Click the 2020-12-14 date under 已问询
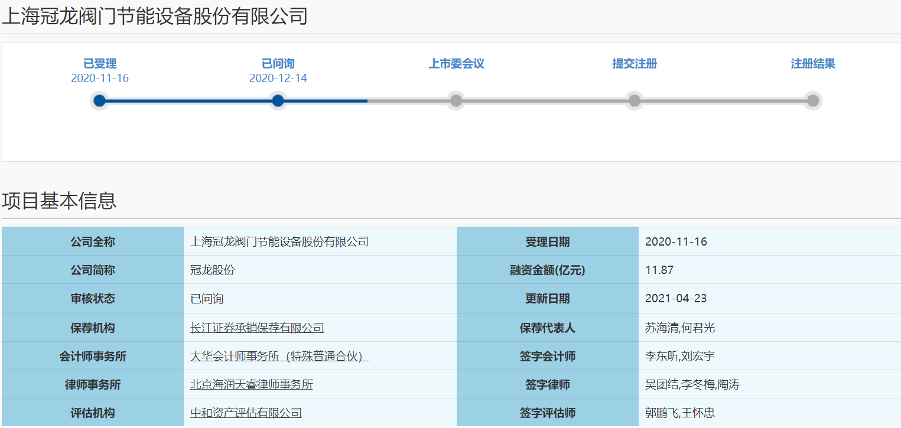Image resolution: width=901 pixels, height=428 pixels. (x=278, y=79)
